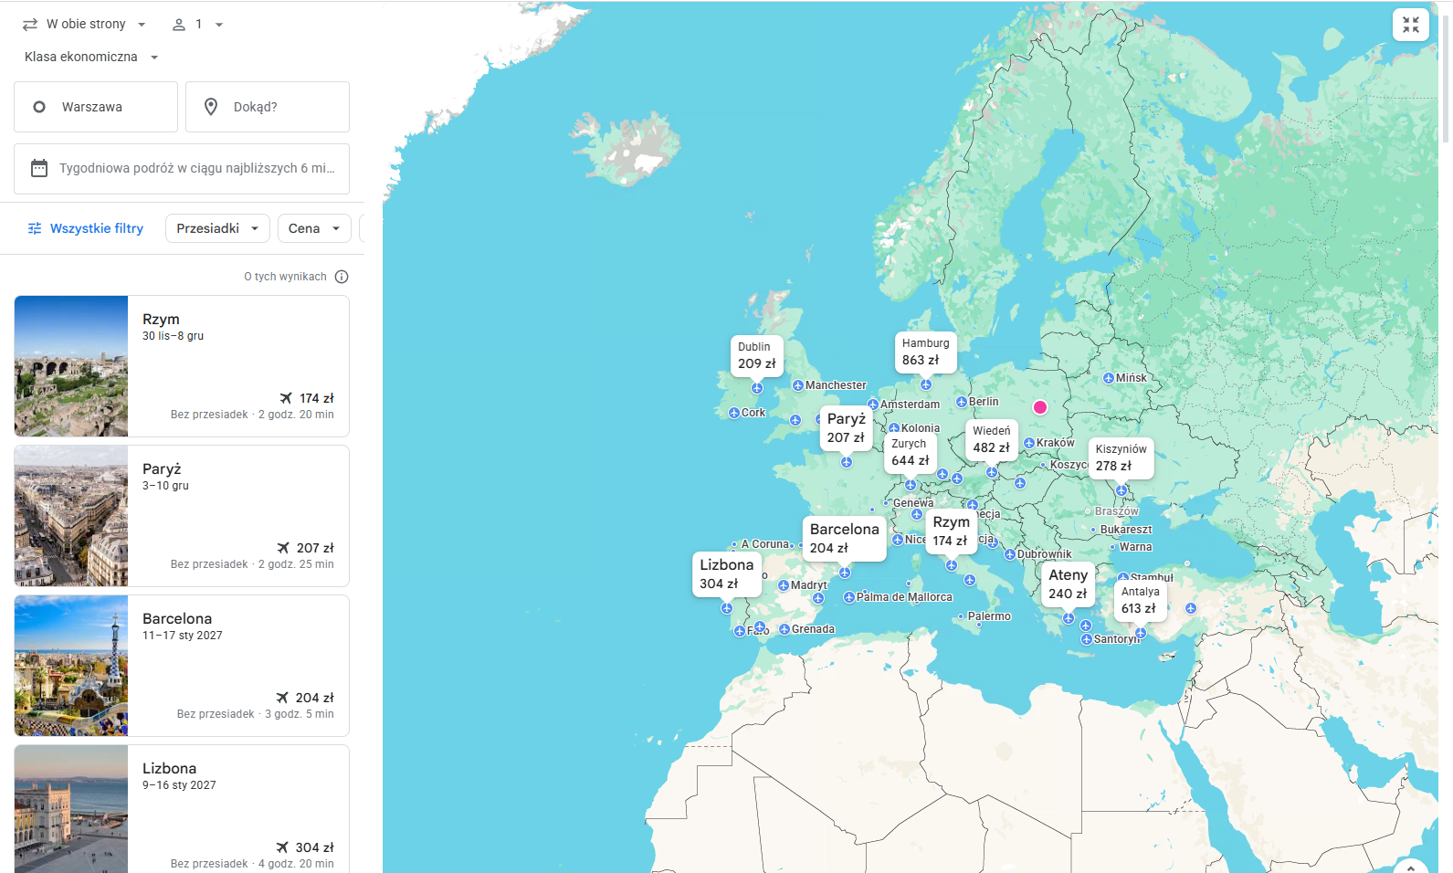Image resolution: width=1453 pixels, height=873 pixels.
Task: Click the Paryż photo thumbnail
Action: point(71,516)
